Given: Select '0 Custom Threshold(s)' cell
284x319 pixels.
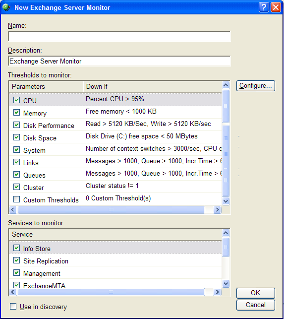Looking at the screenshot, I should click(118, 198).
